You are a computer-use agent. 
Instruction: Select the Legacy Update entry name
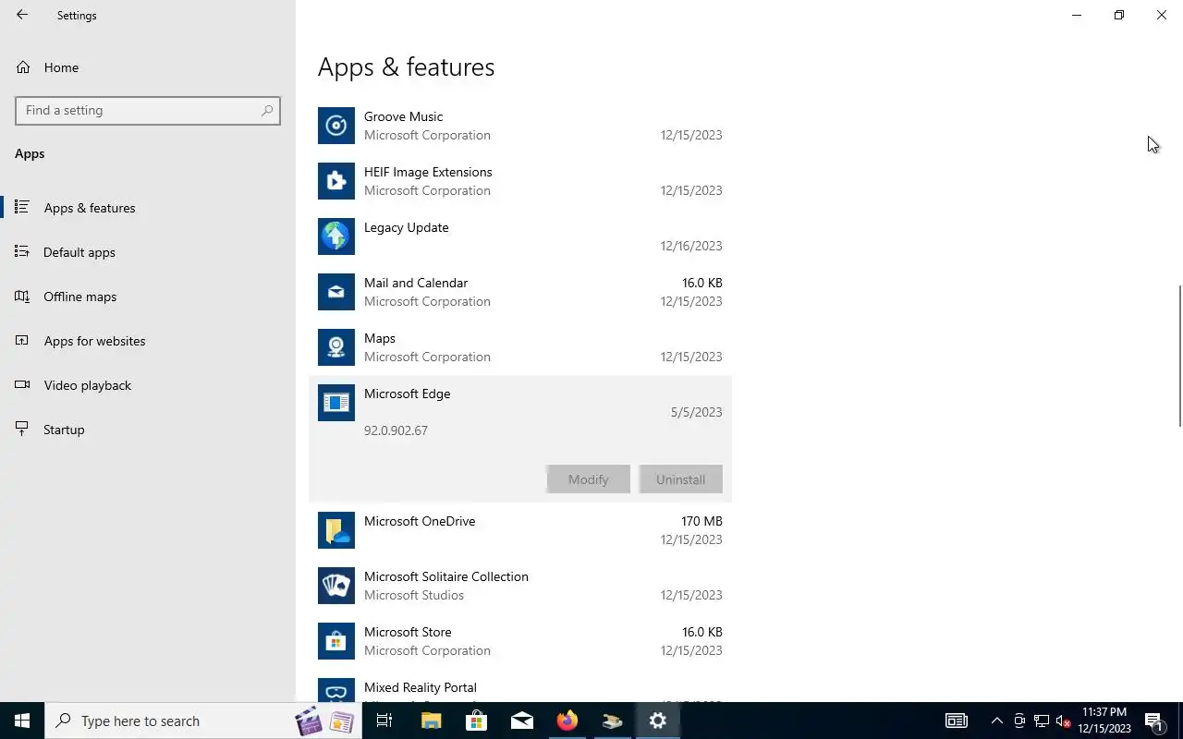[406, 227]
